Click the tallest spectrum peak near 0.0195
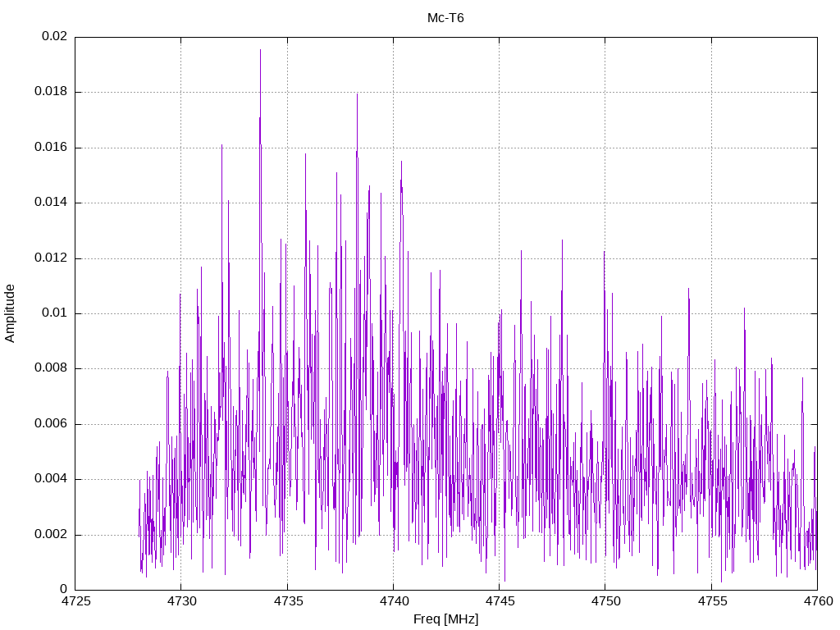The width and height of the screenshot is (840, 630). tap(260, 50)
